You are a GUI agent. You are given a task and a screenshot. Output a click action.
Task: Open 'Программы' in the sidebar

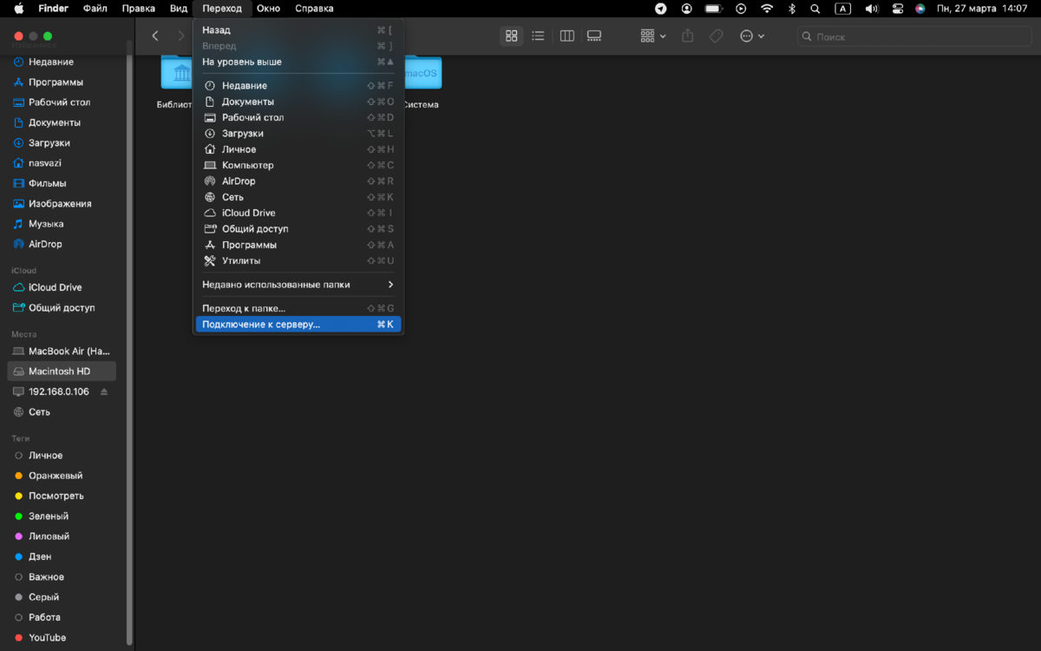pos(61,82)
